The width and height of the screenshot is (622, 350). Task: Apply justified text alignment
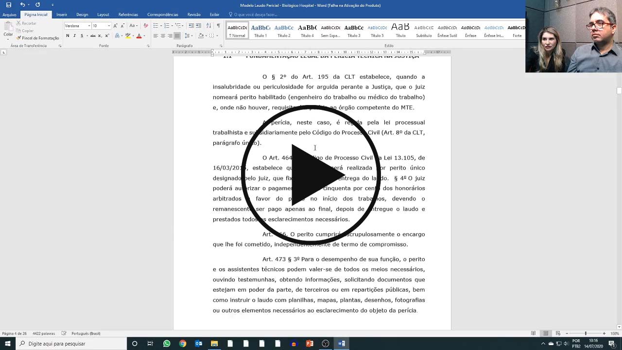[x=177, y=35]
